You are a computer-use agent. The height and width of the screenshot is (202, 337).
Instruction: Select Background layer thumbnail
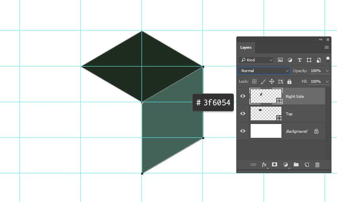coord(266,131)
